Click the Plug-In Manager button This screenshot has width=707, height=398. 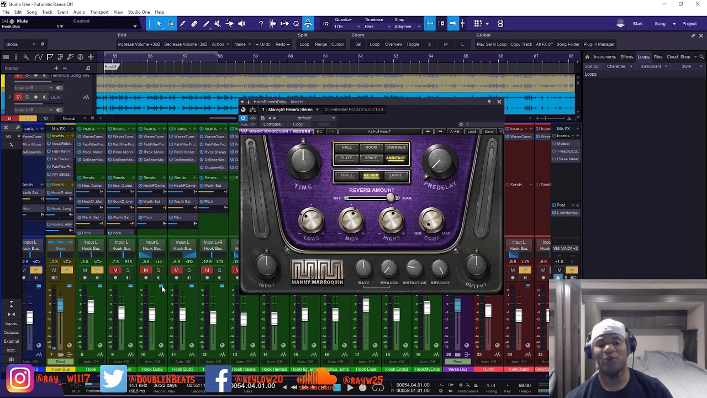point(599,44)
